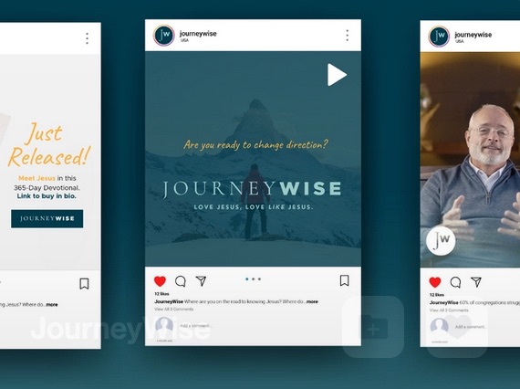The width and height of the screenshot is (520, 389).
Task: Tap share paper-plane icon on center post
Action: coord(201,281)
